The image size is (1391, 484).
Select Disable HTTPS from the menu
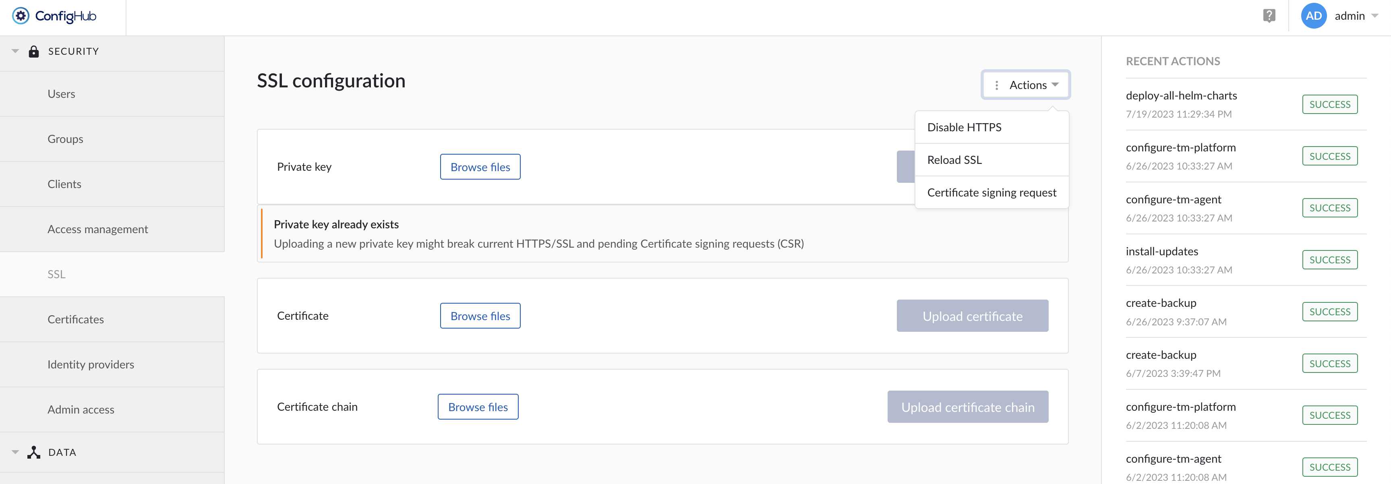click(x=963, y=127)
